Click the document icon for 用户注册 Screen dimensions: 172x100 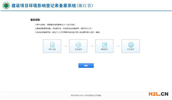(x=52, y=45)
